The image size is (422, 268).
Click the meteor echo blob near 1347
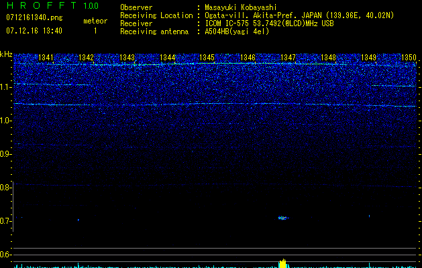pos(282,218)
